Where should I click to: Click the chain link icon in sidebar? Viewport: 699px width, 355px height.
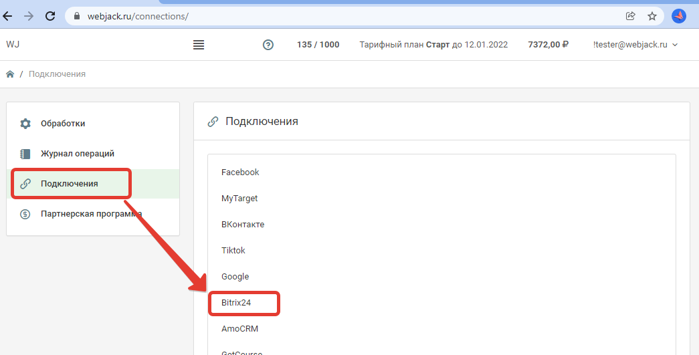coord(25,183)
